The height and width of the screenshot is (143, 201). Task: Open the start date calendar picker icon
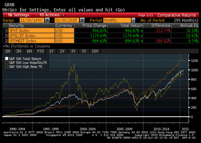[x=47, y=20]
